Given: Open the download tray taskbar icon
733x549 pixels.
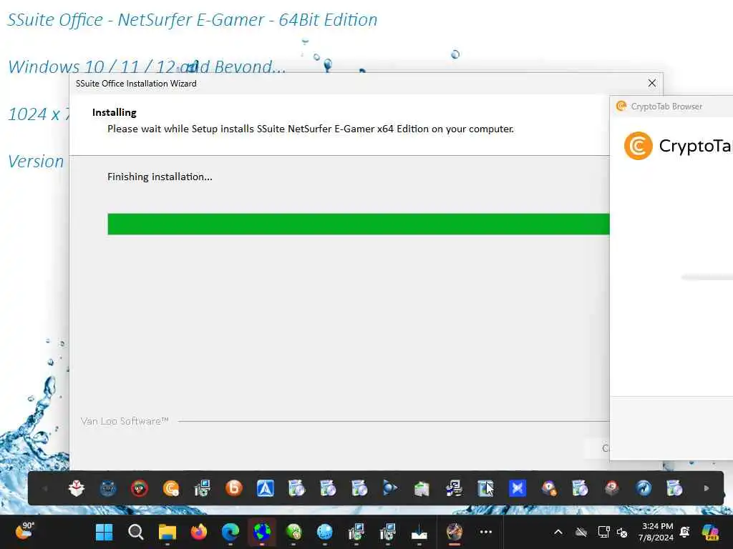Looking at the screenshot, I should point(419,532).
